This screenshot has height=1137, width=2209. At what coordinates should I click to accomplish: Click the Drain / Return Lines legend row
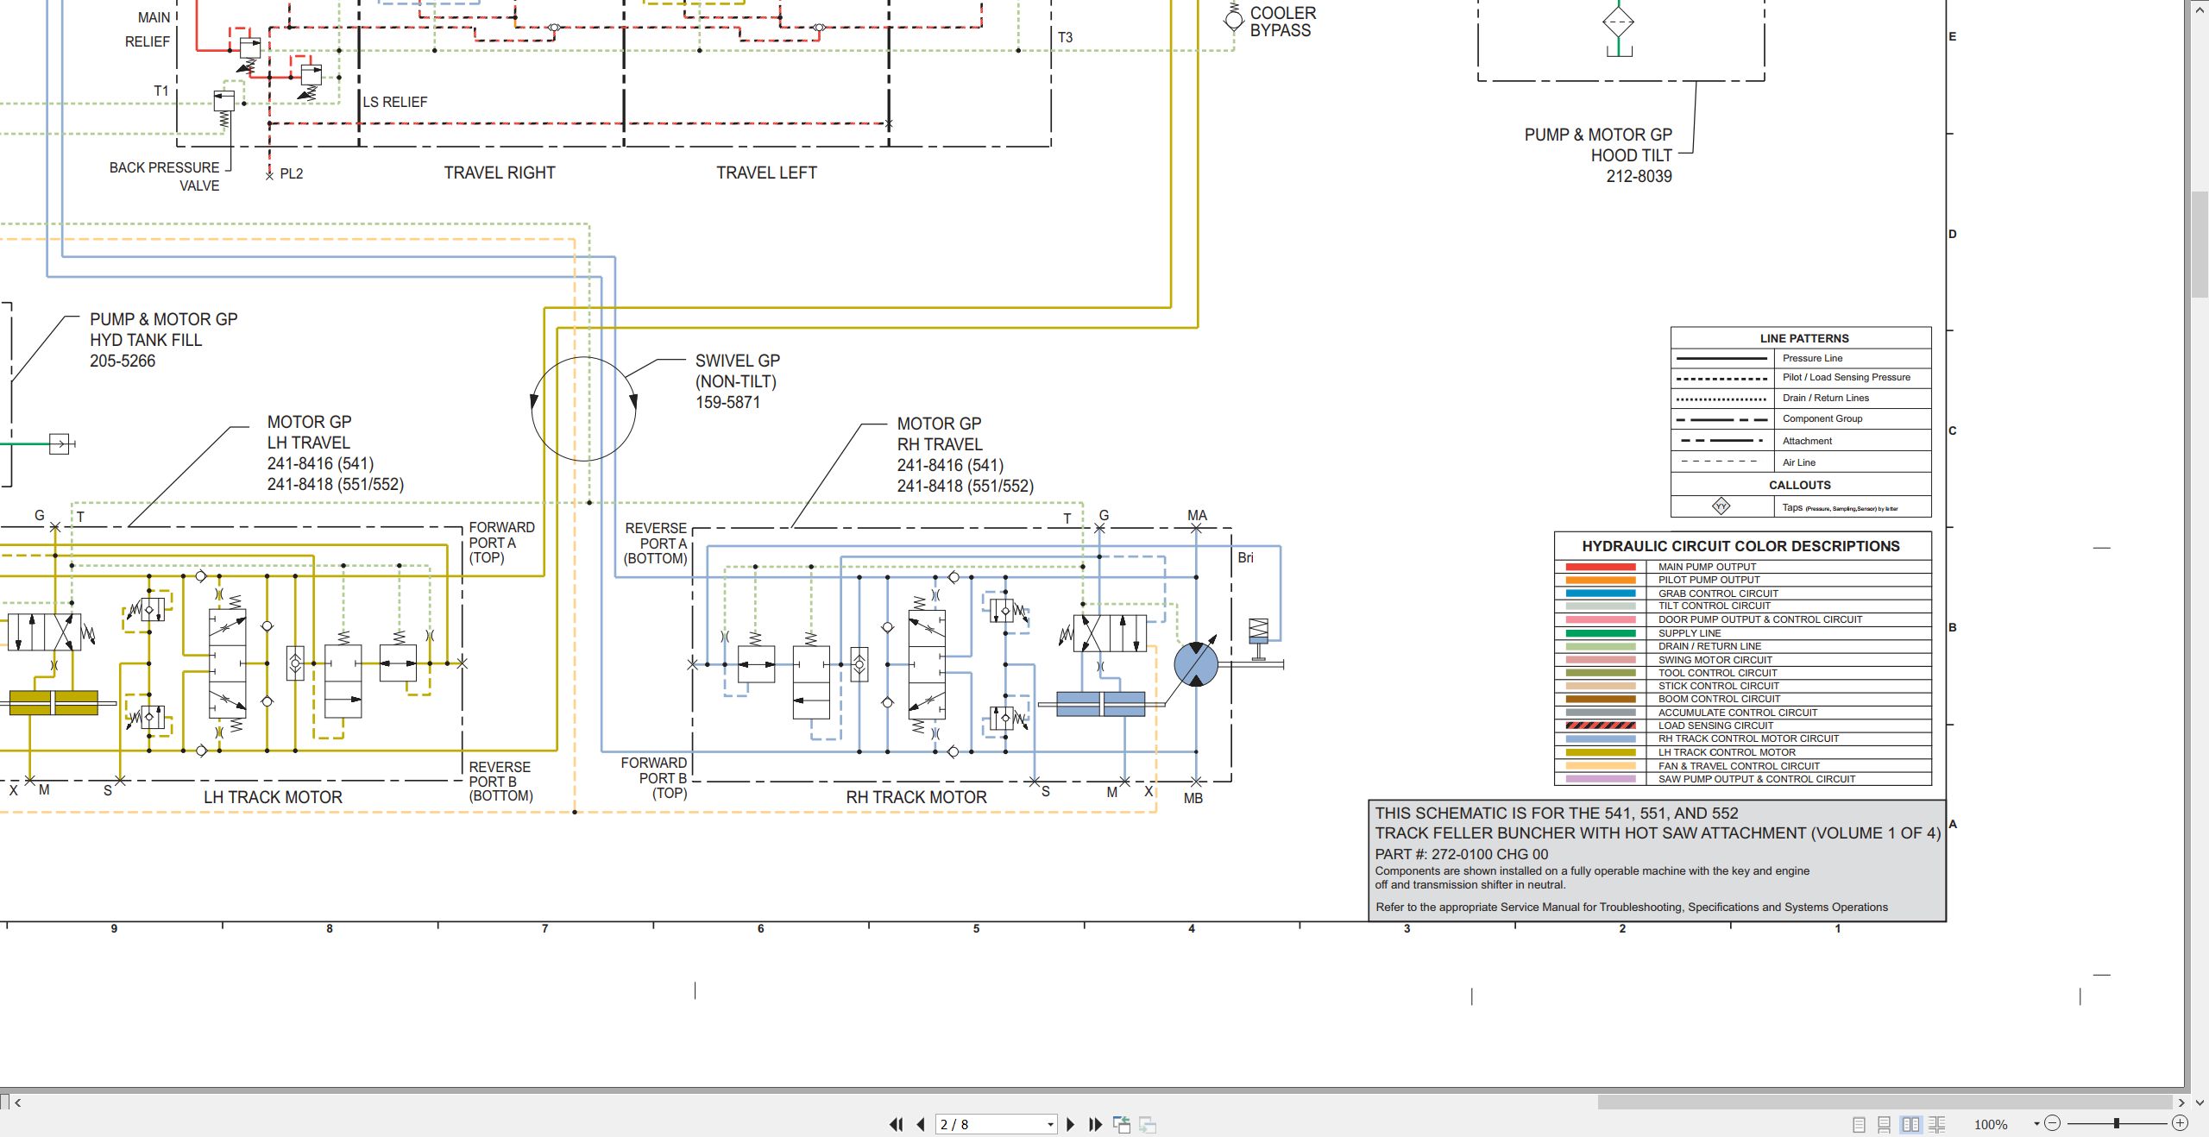point(1801,398)
